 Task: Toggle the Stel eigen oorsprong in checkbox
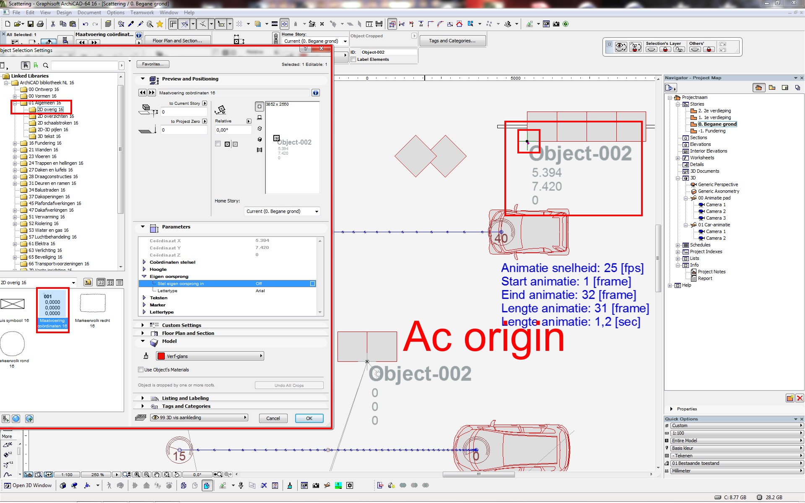point(312,284)
